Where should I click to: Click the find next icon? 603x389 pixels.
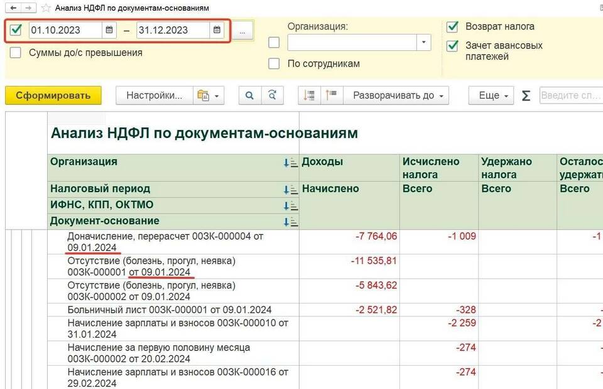pos(272,95)
